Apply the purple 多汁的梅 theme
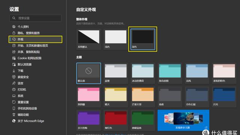240x135 pixels. (x=88, y=120)
